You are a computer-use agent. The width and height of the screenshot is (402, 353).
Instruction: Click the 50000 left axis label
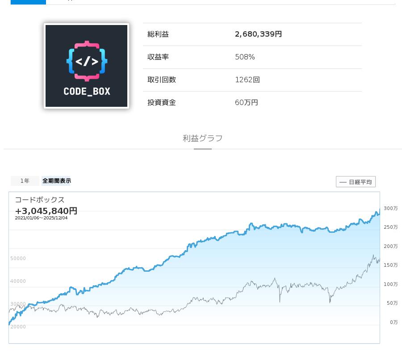18,259
